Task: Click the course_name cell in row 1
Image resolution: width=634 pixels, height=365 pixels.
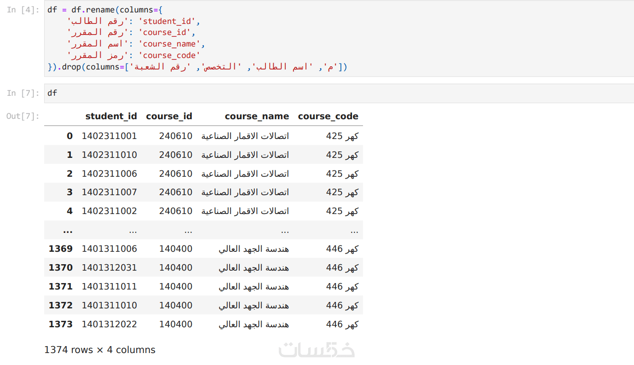Action: click(245, 155)
